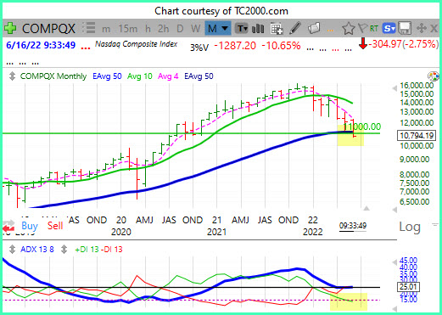Select the pencil drawing tools icon
Screen dimensions: 442x315
pos(295,28)
